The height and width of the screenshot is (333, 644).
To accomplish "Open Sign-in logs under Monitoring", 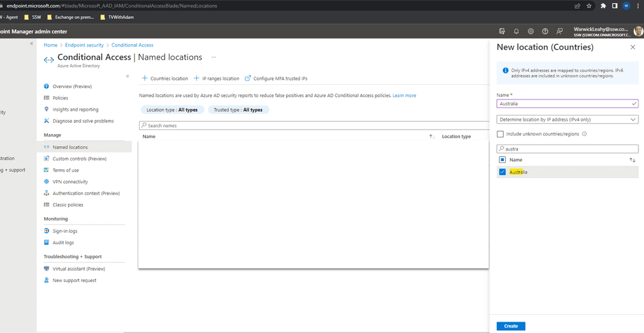I will [x=65, y=231].
